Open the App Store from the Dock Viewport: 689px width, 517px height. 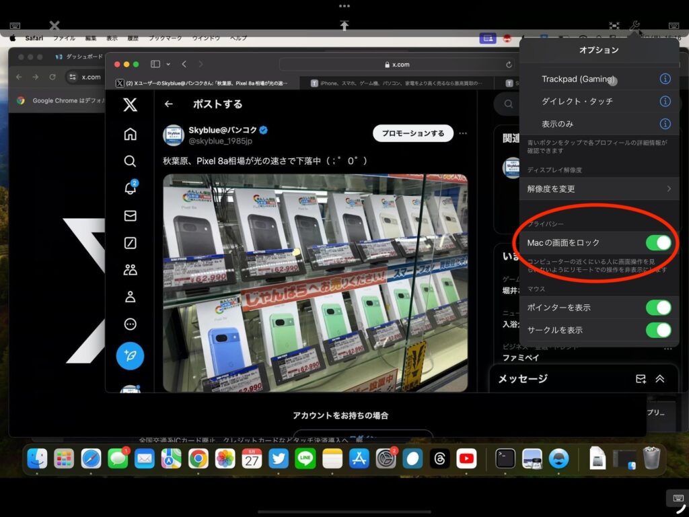coord(359,459)
